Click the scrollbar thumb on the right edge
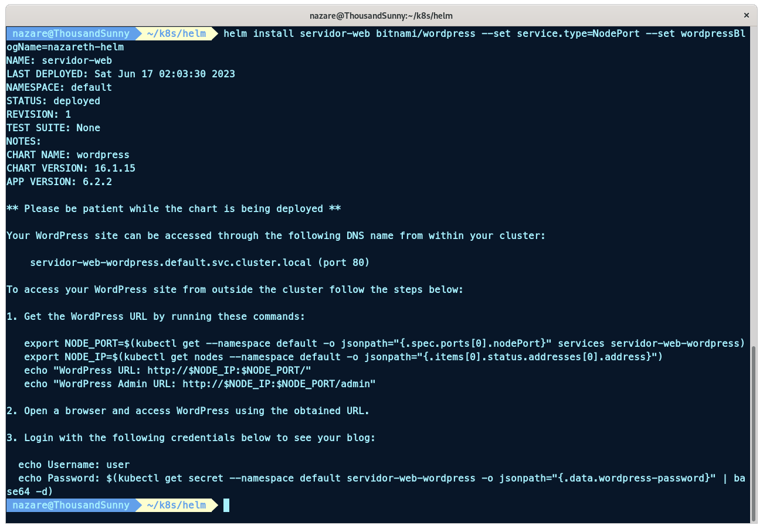Viewport: 763px width, 529px height. [x=754, y=432]
